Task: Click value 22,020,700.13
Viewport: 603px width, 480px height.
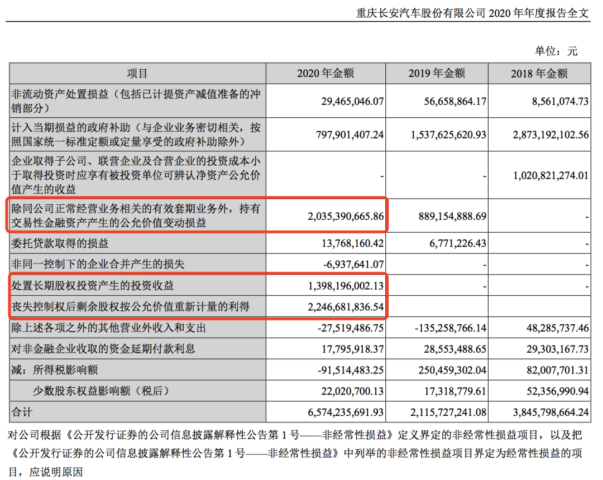Action: [352, 391]
